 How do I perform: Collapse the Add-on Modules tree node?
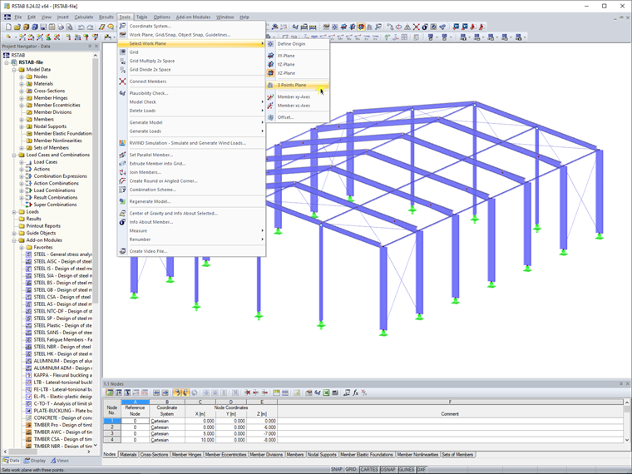(14, 240)
